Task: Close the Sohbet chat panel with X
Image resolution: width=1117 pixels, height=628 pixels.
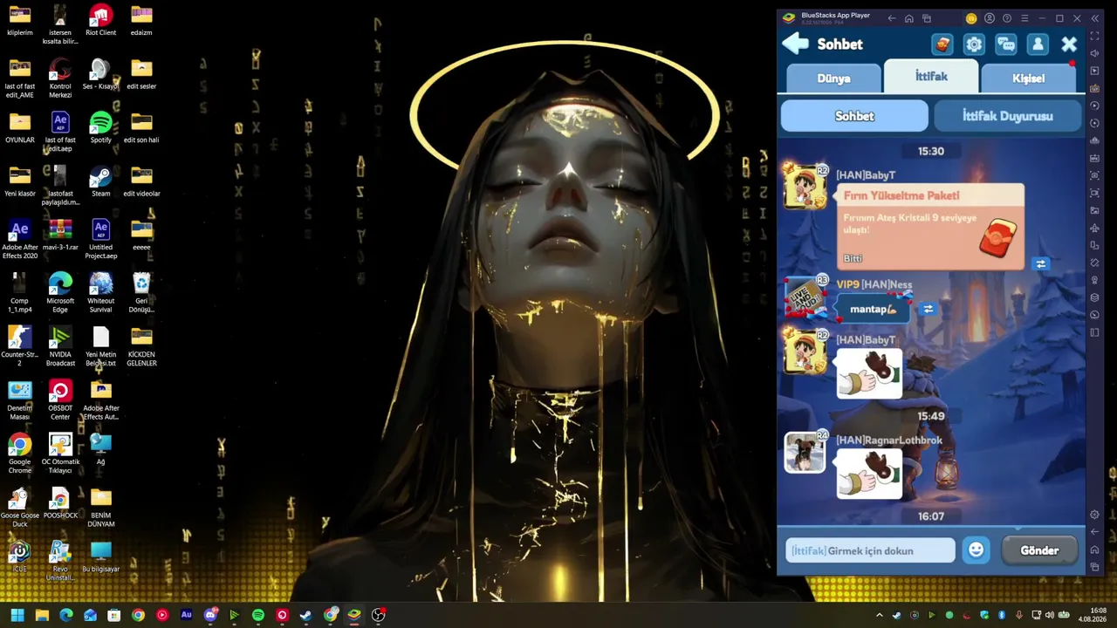Action: click(x=1069, y=44)
